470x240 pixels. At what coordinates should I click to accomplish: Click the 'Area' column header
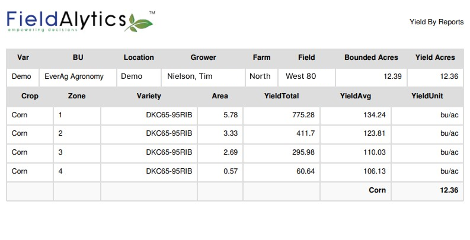[x=220, y=96]
